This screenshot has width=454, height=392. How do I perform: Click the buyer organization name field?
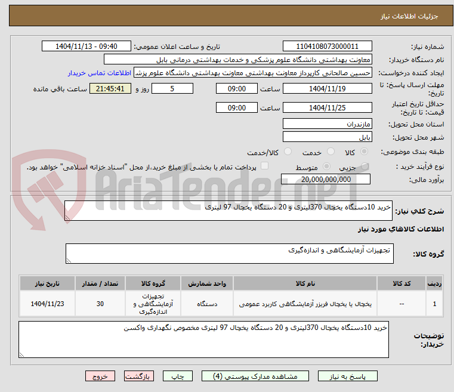click(x=237, y=59)
